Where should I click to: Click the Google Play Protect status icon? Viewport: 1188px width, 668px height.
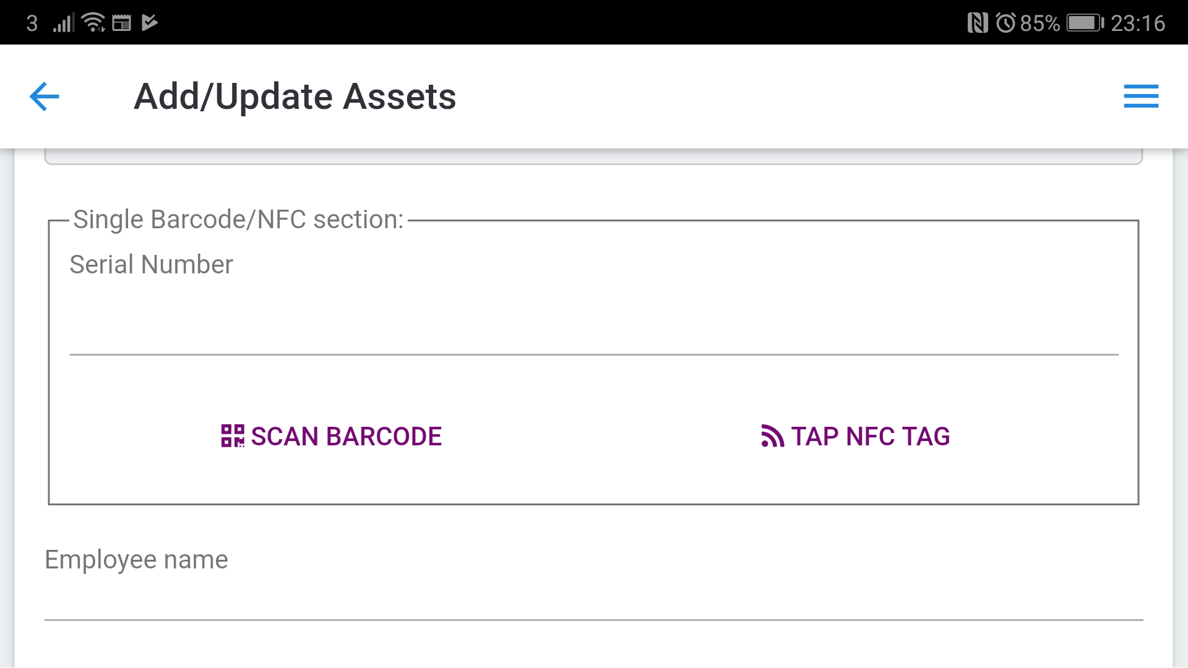coord(148,22)
